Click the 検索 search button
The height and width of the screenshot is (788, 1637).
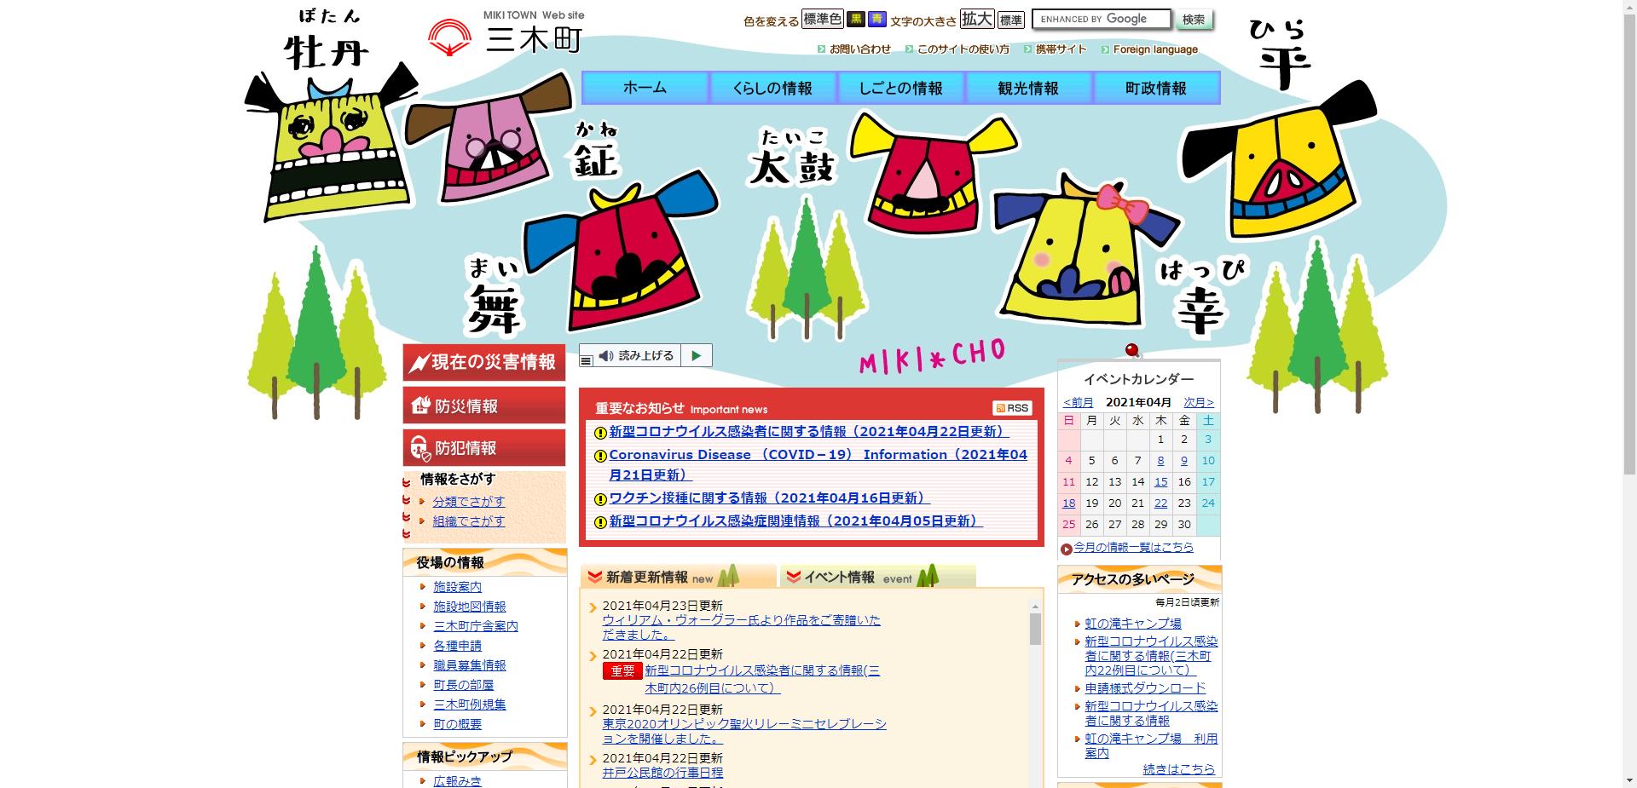1194,20
